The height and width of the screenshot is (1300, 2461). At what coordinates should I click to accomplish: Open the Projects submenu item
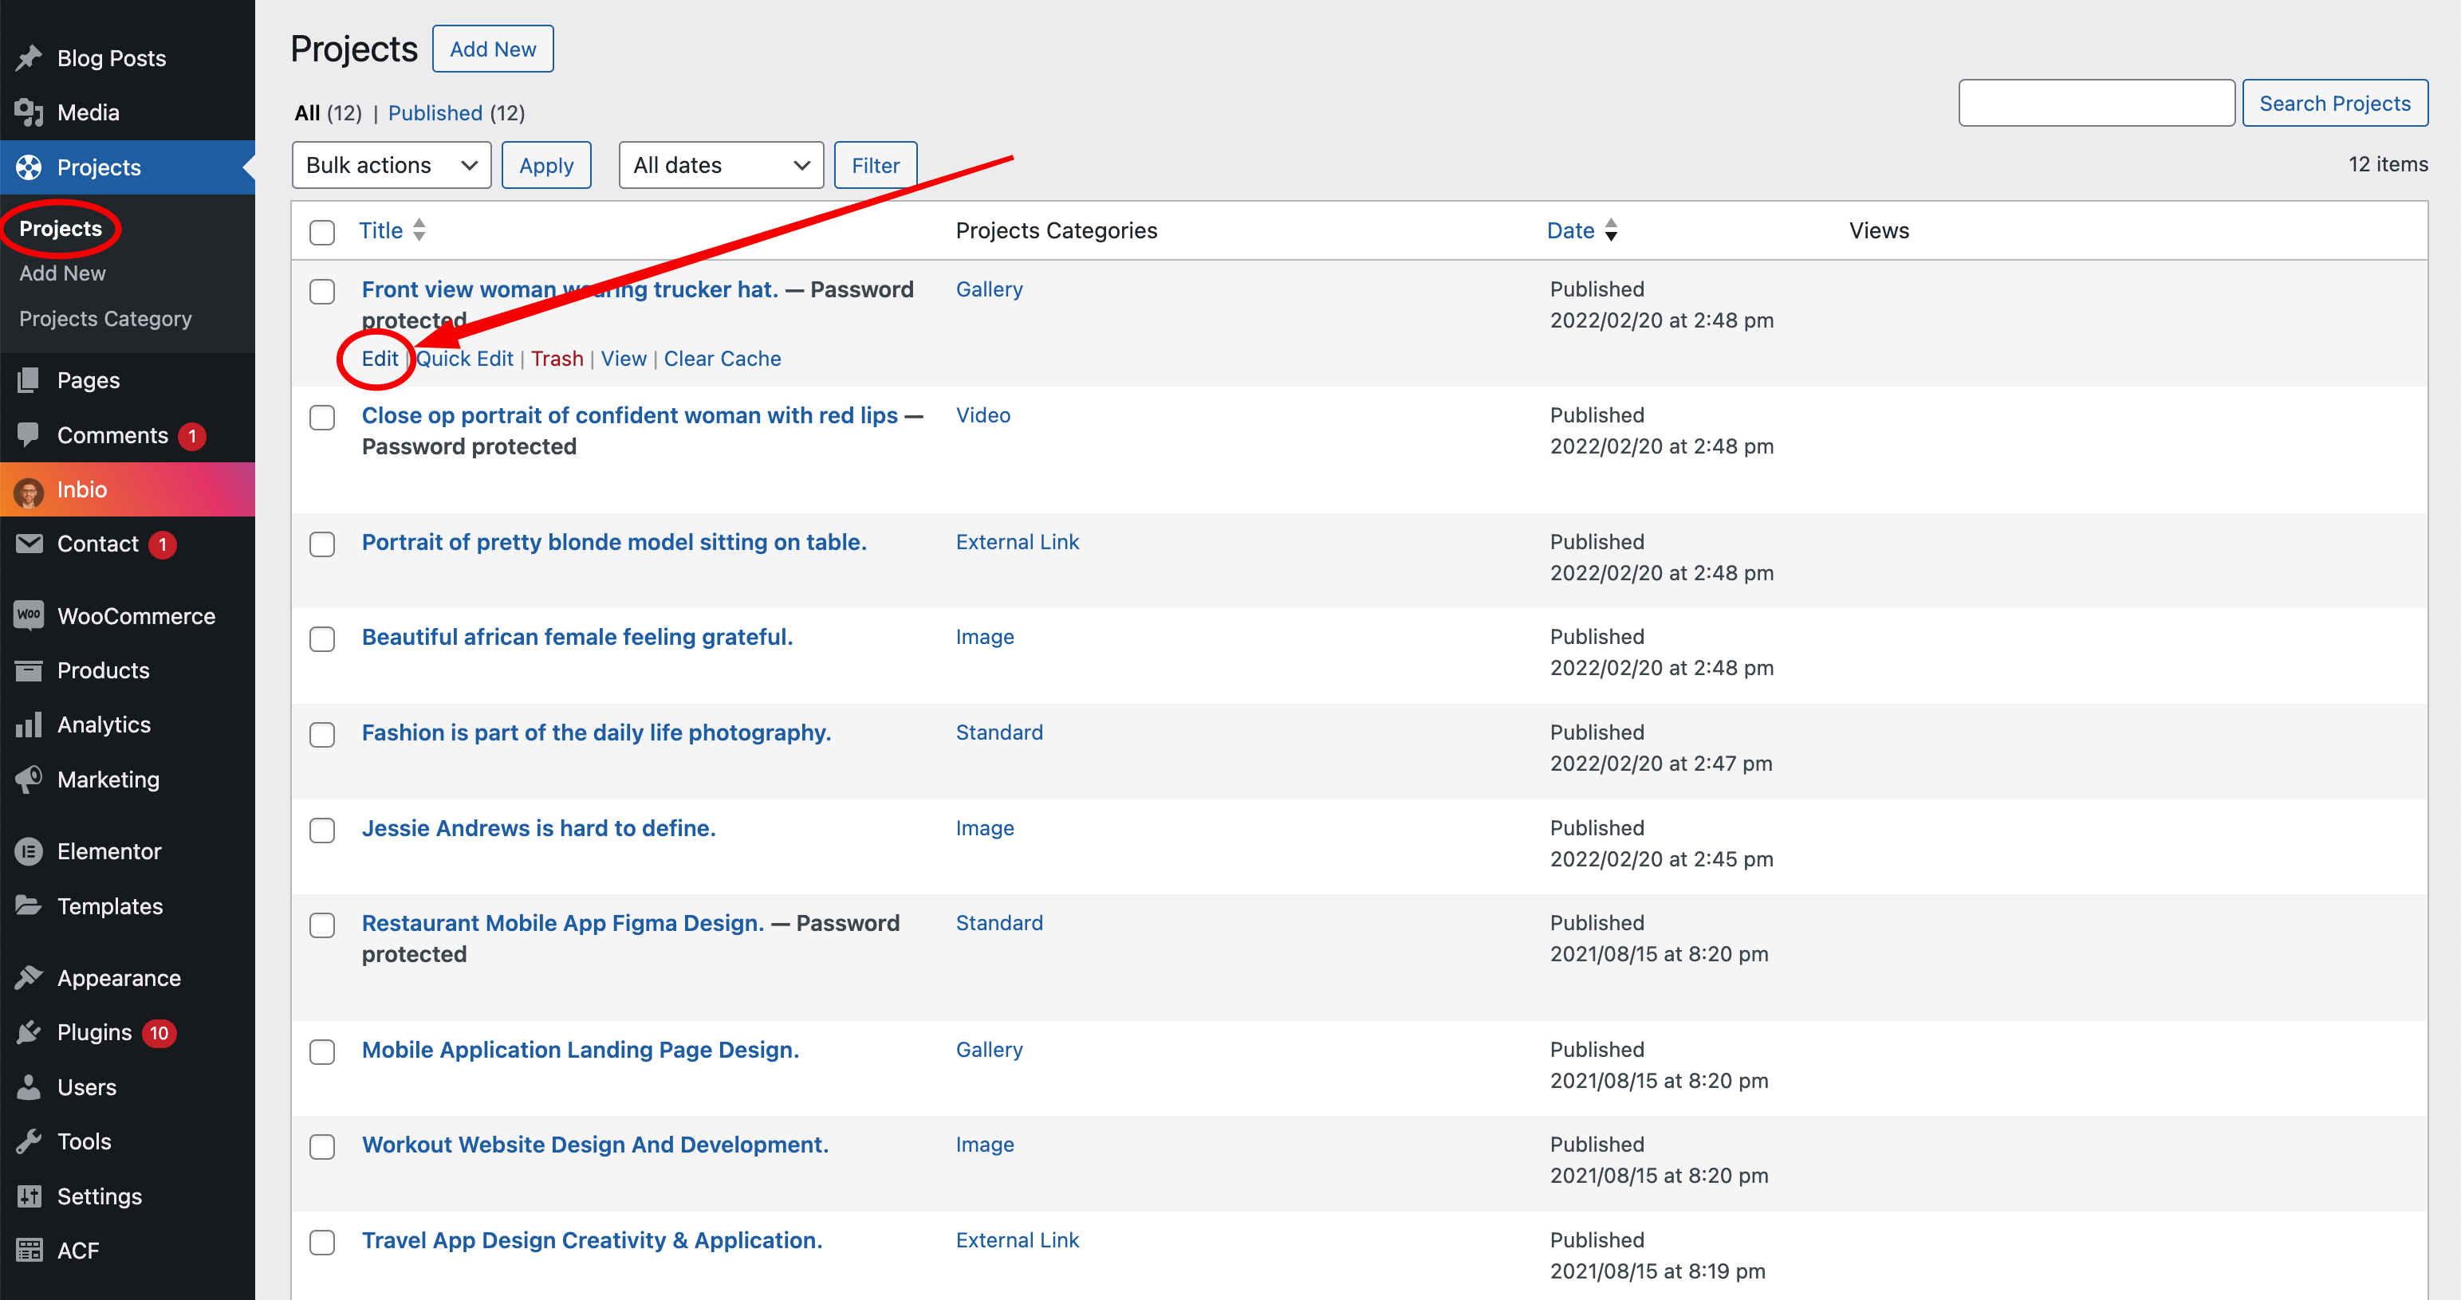60,228
